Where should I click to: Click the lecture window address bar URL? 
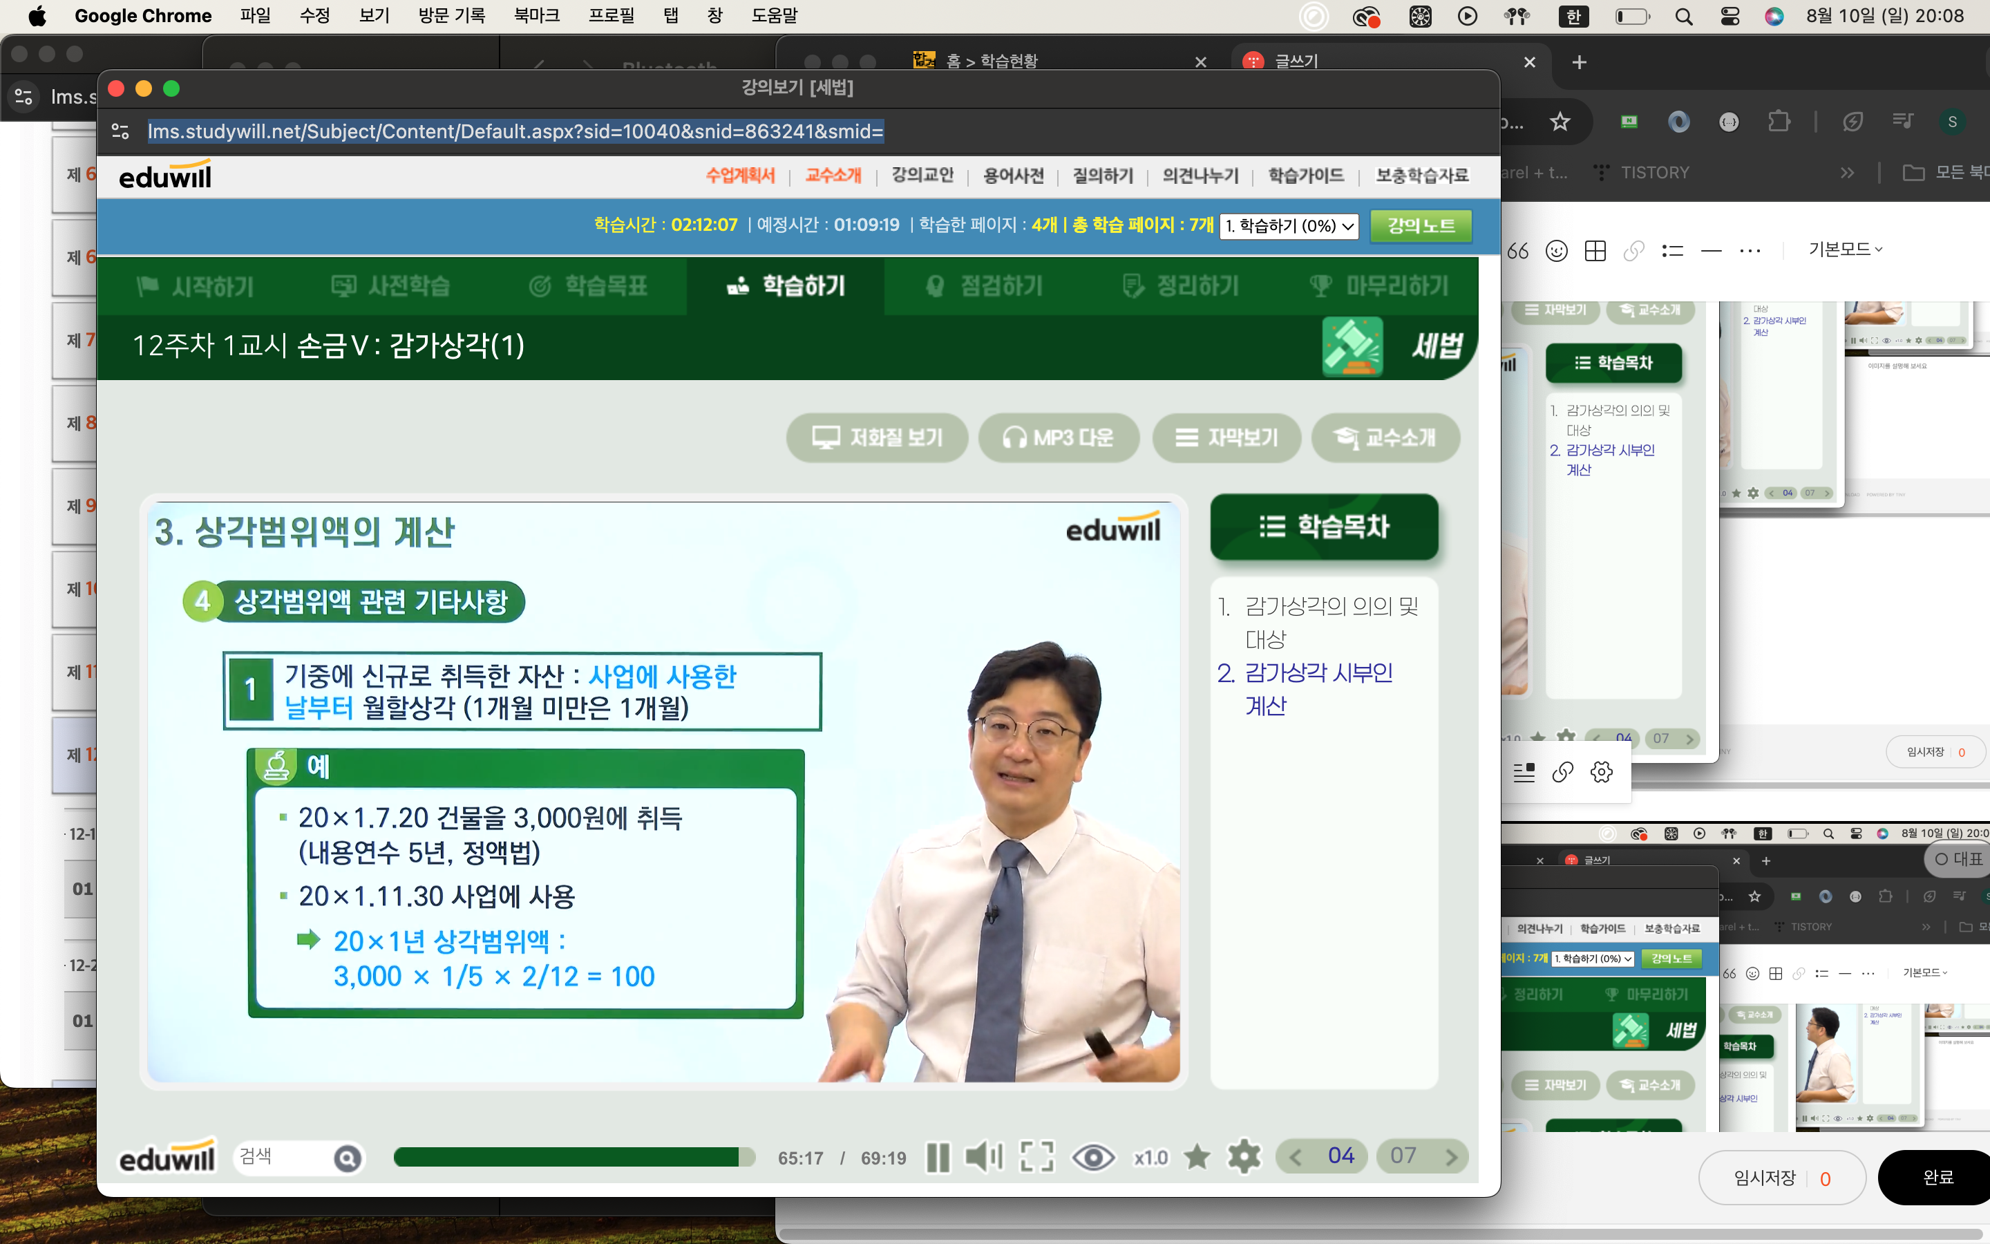click(x=515, y=131)
